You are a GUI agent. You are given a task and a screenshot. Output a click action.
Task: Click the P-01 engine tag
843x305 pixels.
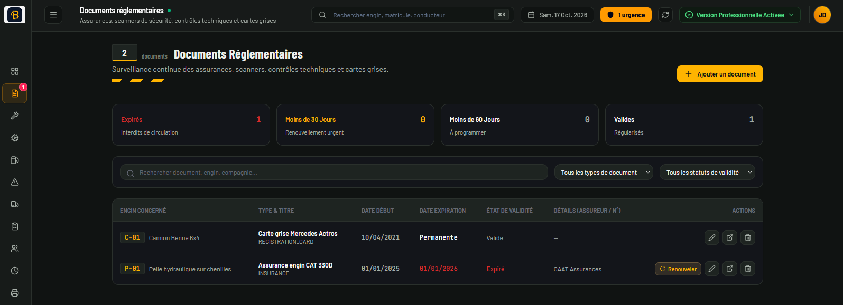(132, 269)
